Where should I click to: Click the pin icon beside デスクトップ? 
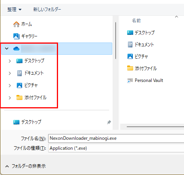click(x=109, y=122)
